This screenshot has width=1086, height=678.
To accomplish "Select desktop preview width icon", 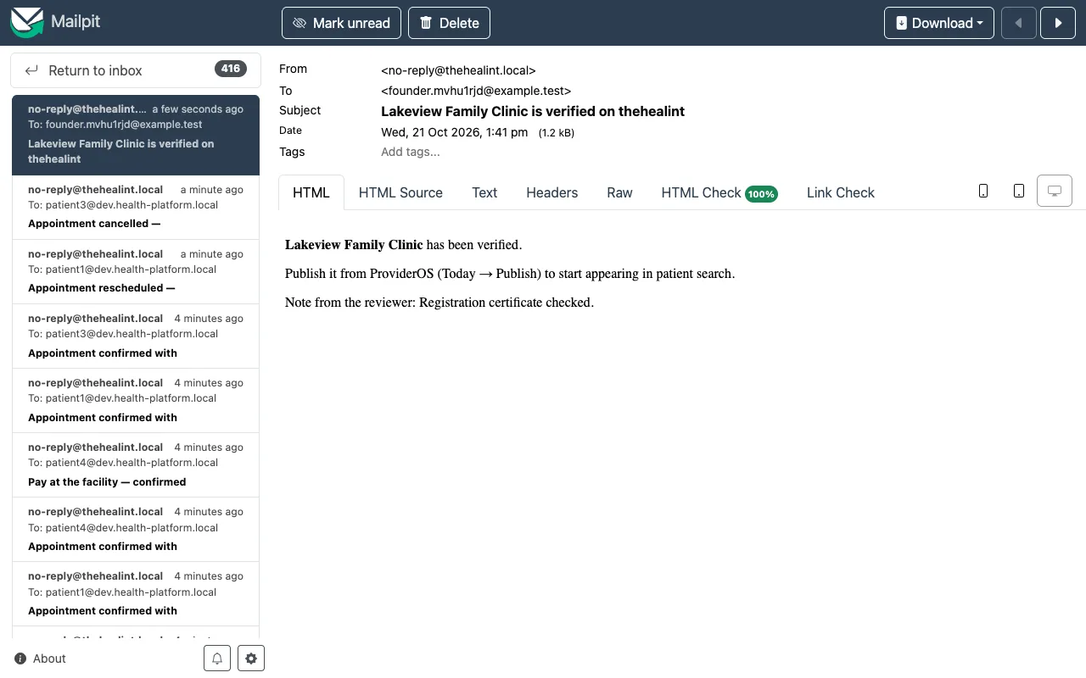I will [x=1055, y=192].
